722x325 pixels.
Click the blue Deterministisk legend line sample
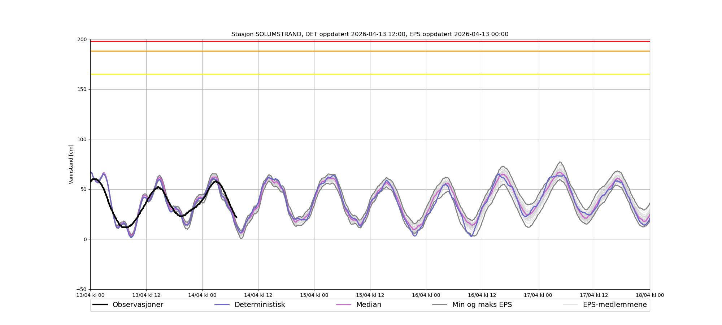222,305
